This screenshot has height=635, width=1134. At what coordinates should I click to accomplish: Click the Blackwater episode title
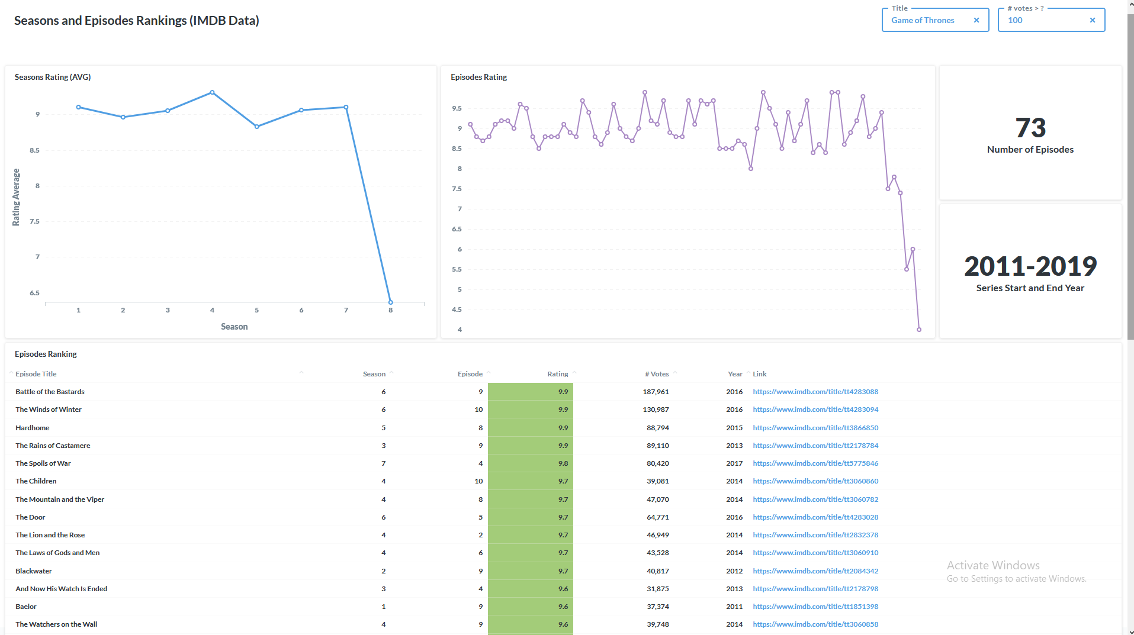34,571
